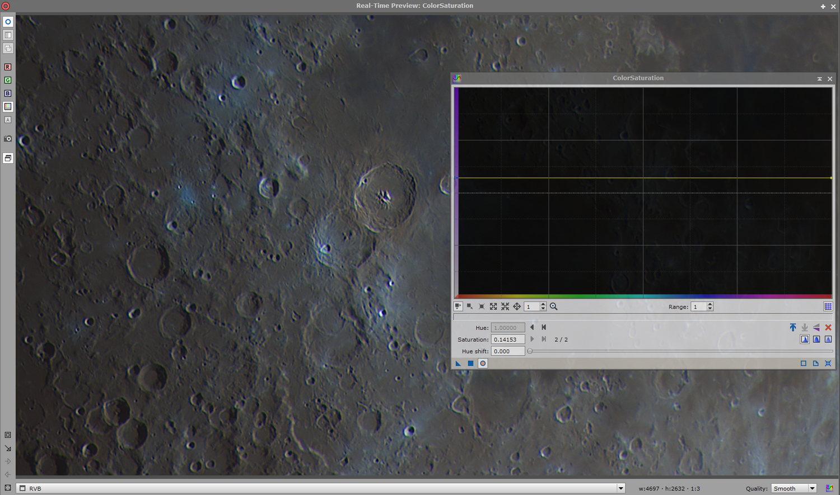Show only the green channel
The height and width of the screenshot is (495, 840).
click(x=8, y=81)
